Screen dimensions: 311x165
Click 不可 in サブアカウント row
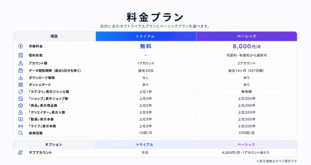145,153
